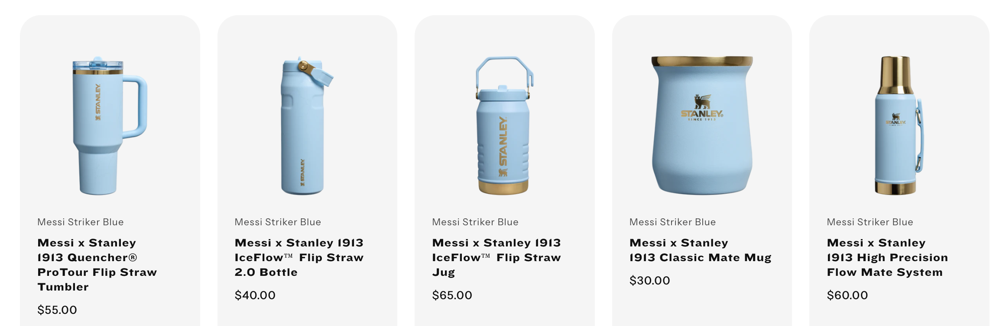Click the High Precision Flow Mate System title

[x=887, y=257]
